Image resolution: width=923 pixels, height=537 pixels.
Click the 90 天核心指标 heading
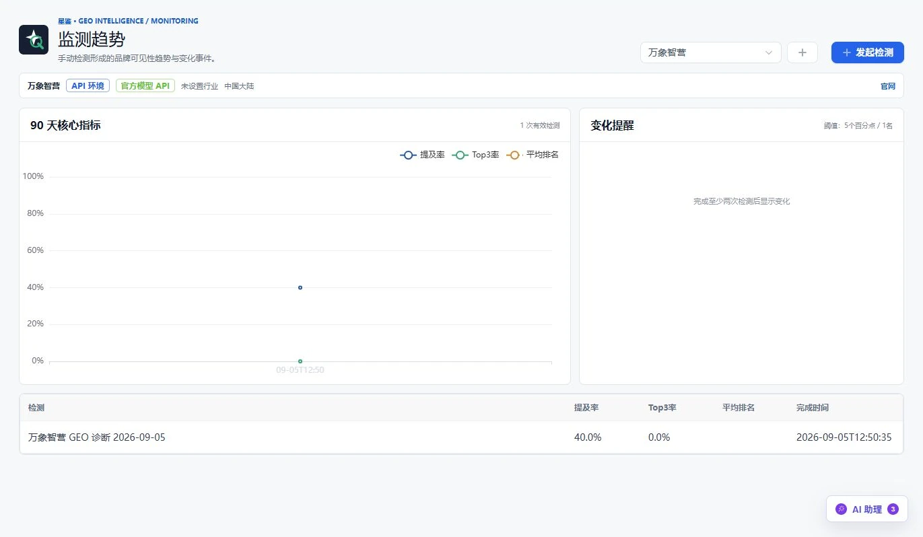click(65, 125)
